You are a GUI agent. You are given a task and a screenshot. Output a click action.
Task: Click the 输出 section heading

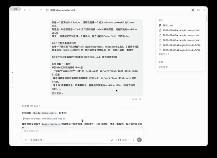click(161, 20)
